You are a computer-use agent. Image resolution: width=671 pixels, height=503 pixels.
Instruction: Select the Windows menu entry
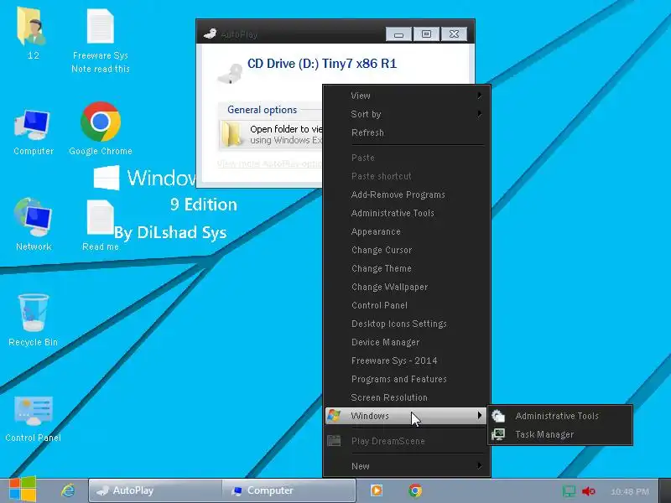(x=406, y=415)
